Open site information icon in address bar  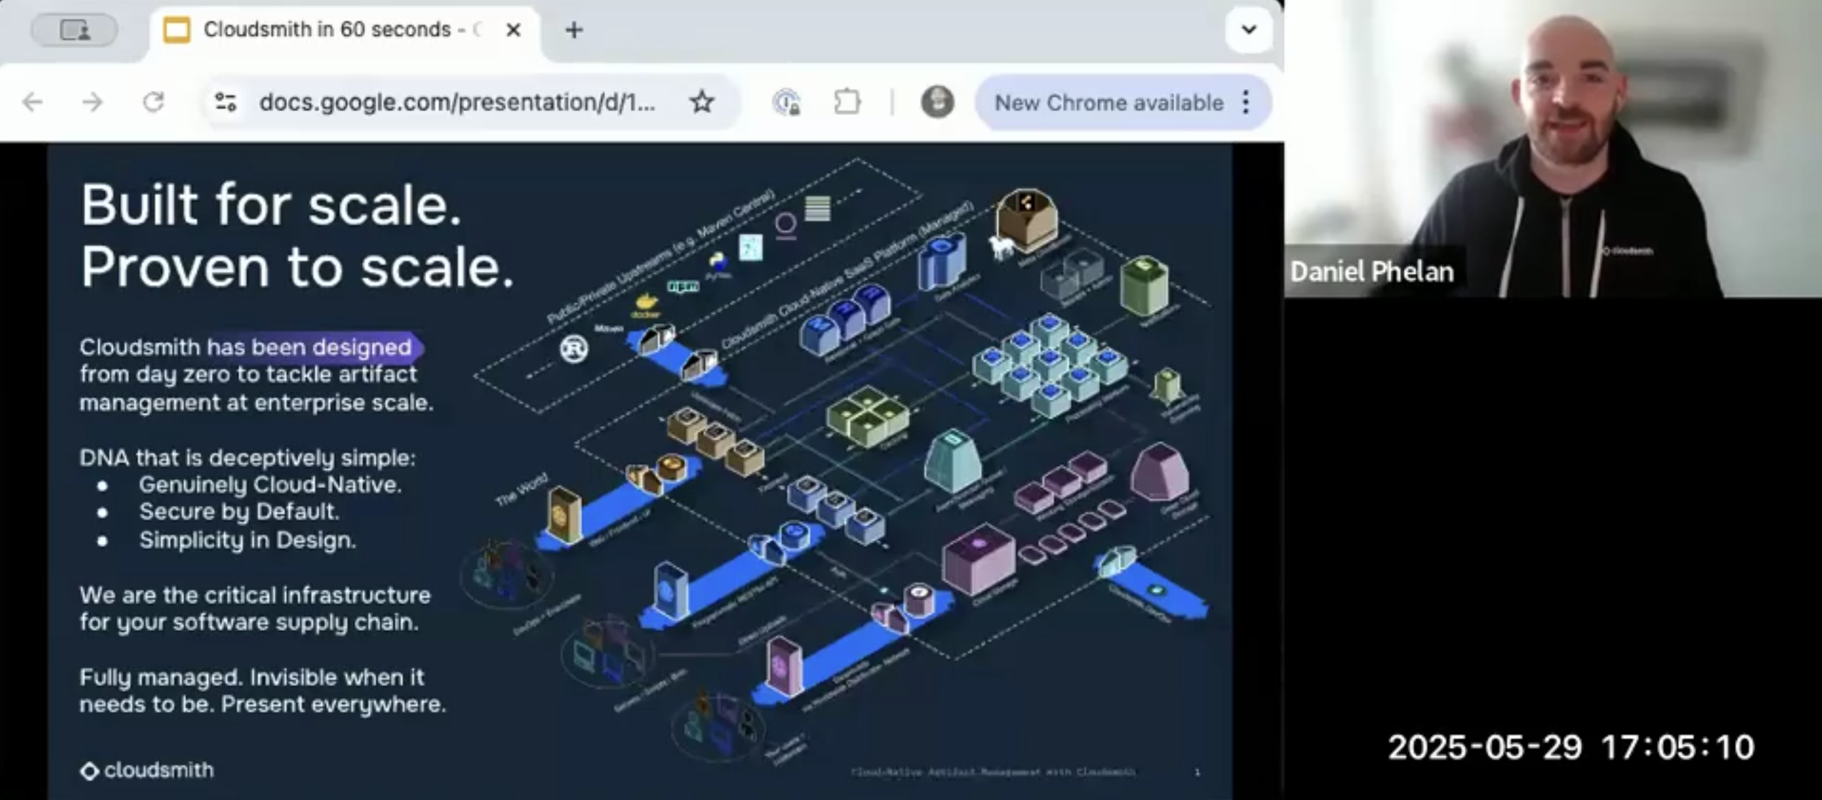(x=225, y=103)
